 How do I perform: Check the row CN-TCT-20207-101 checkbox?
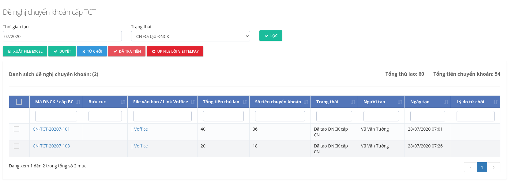click(17, 129)
